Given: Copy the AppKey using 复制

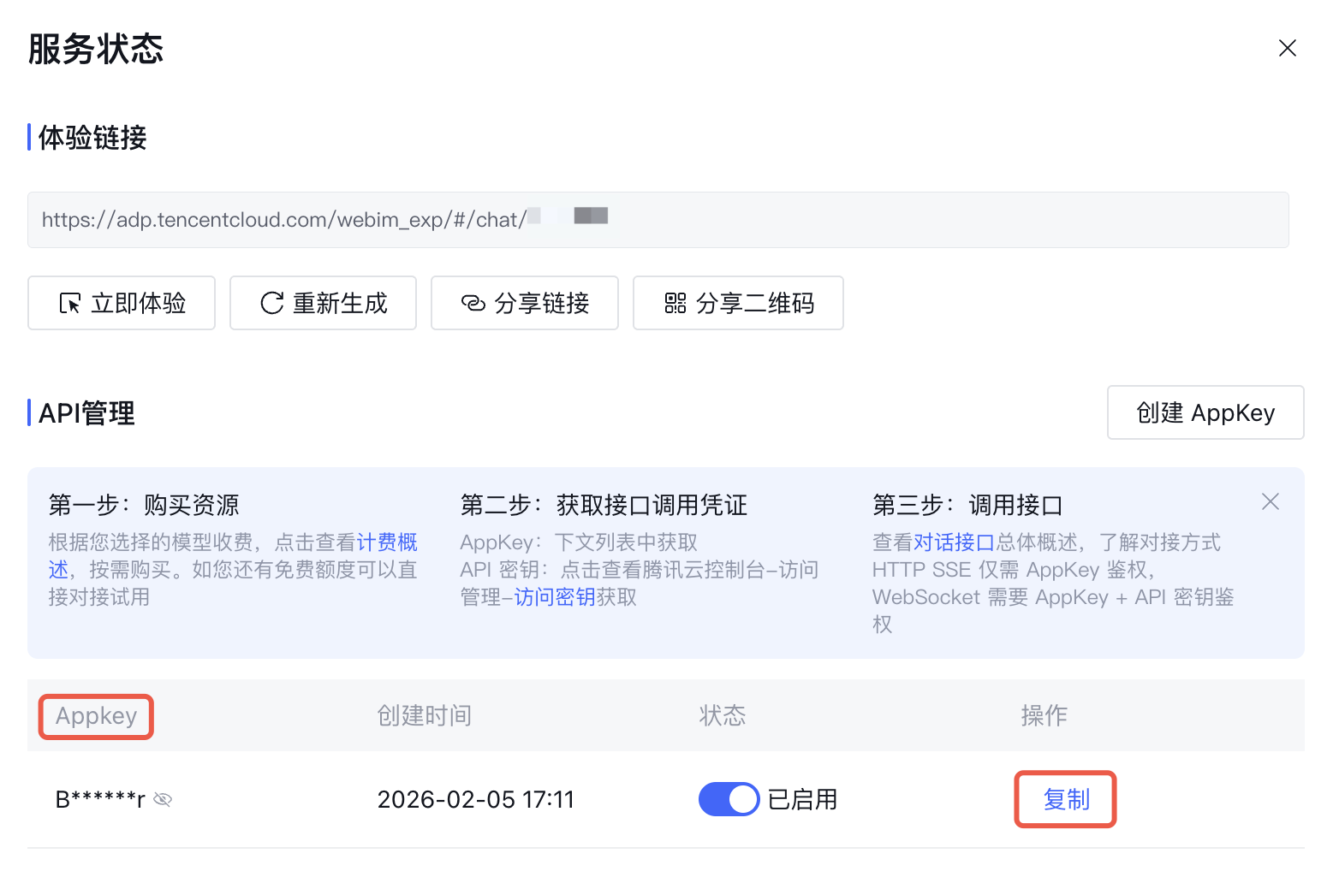Looking at the screenshot, I should [x=1066, y=799].
